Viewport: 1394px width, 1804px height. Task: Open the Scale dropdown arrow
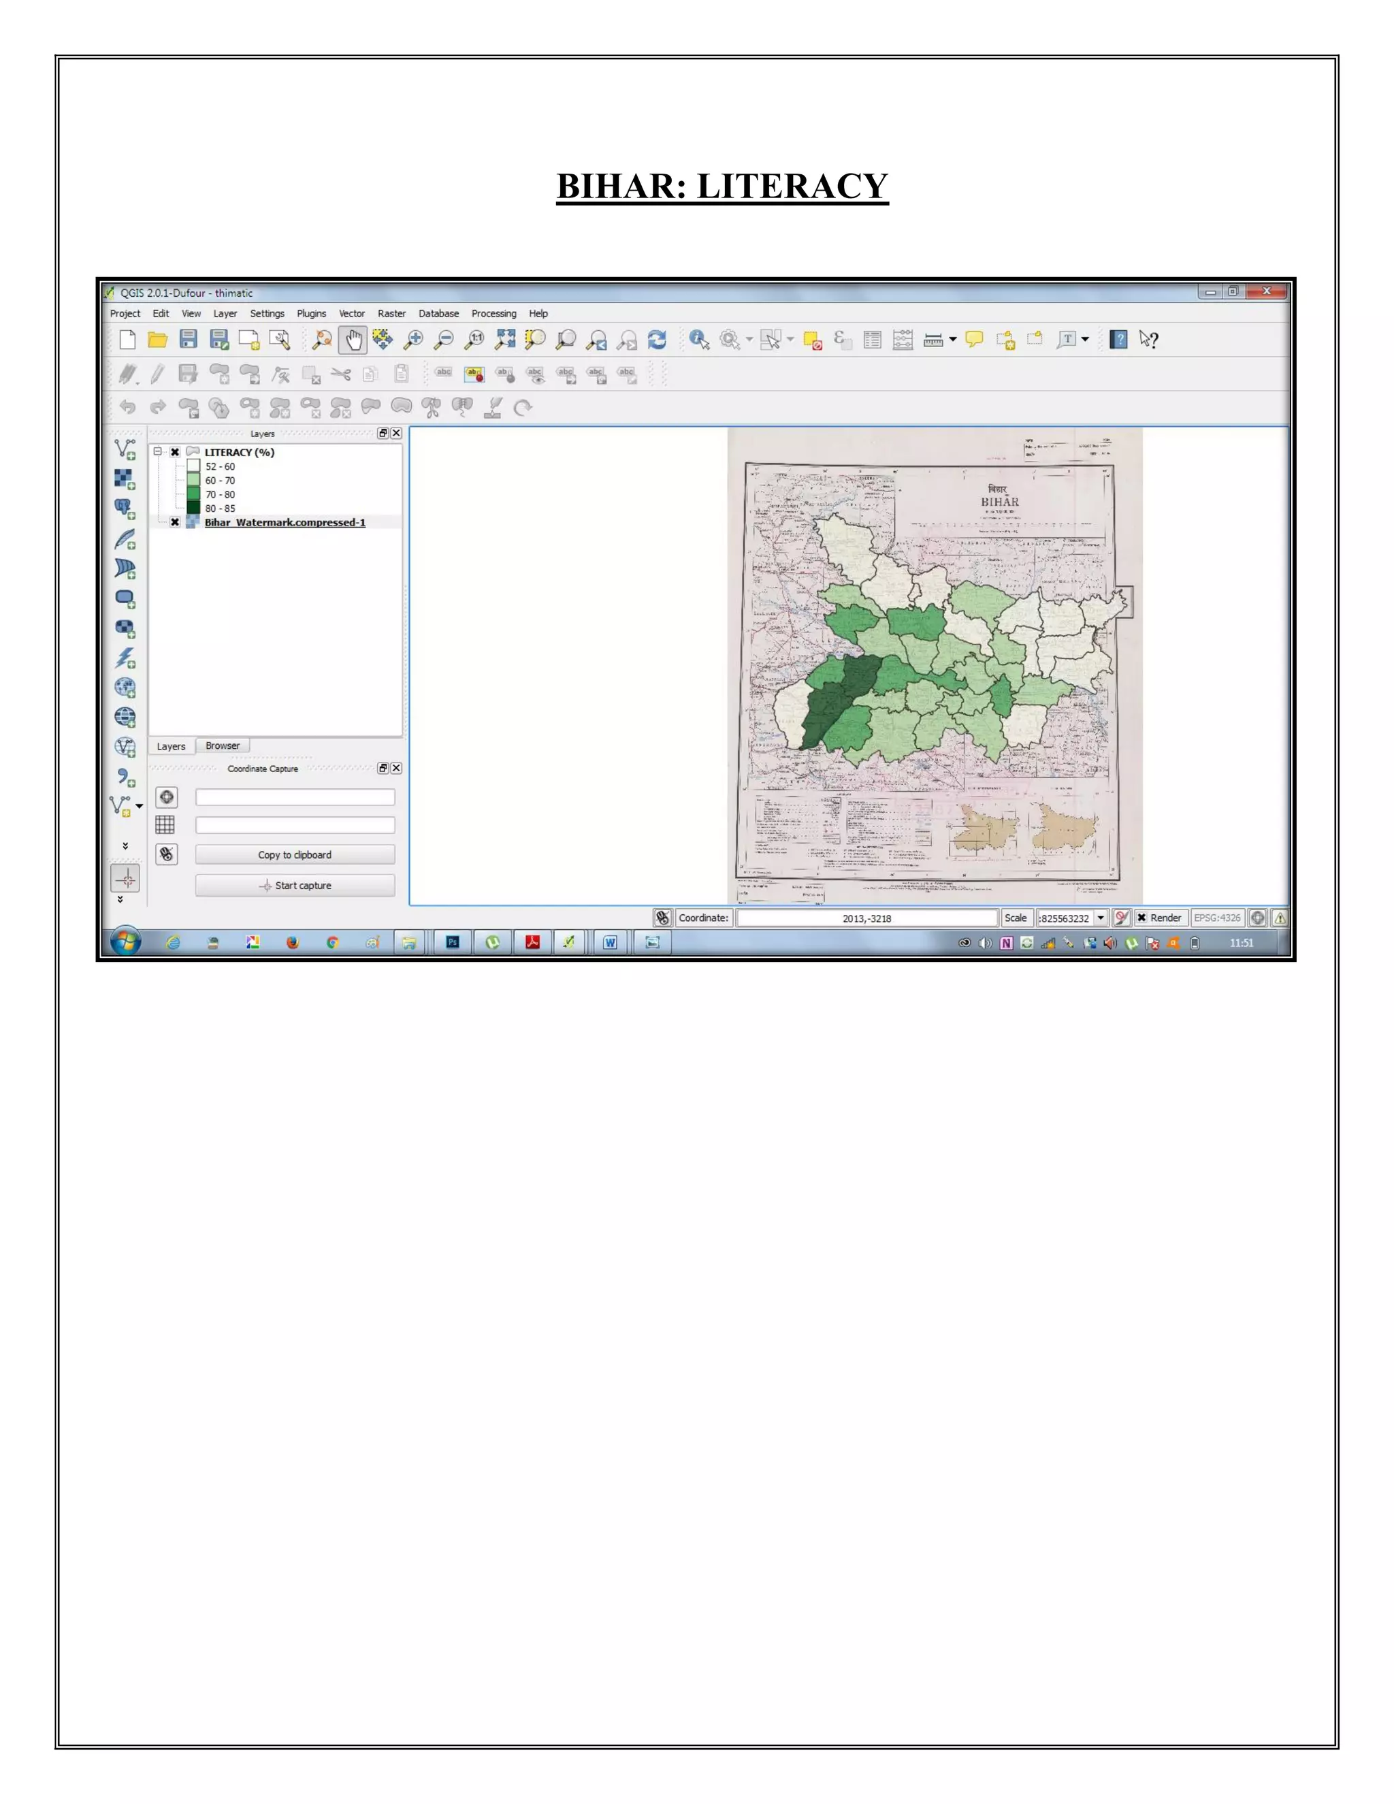click(1101, 918)
